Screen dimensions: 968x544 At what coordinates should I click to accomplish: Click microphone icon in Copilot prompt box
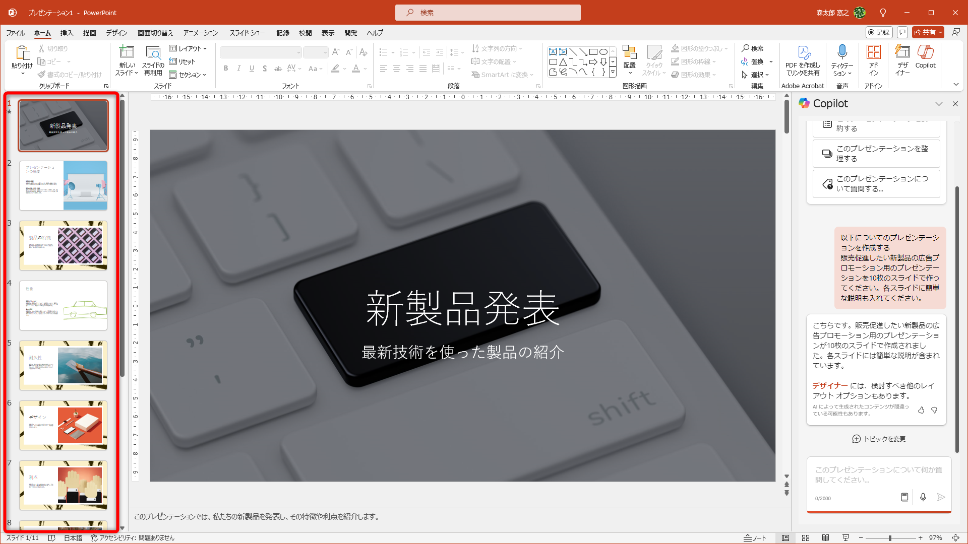click(923, 497)
